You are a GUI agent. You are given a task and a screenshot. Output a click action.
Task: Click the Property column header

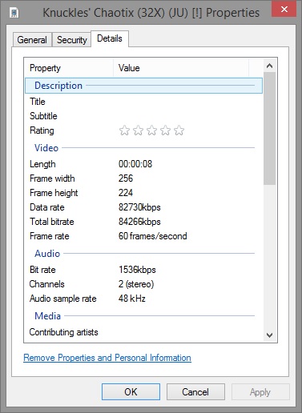click(69, 68)
